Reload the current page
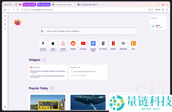This screenshot has width=172, height=112. [x=17, y=10]
